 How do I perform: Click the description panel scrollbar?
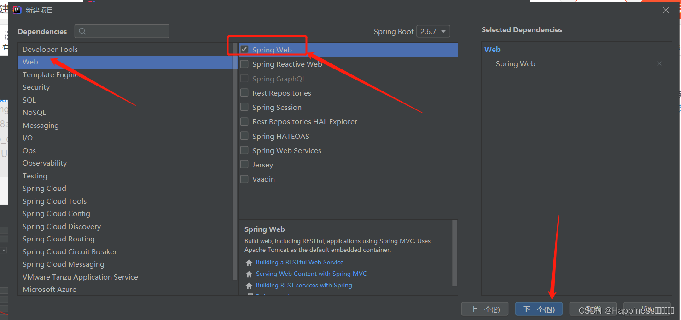click(x=454, y=253)
